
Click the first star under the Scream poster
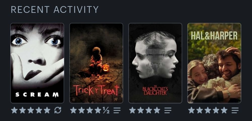(14, 110)
